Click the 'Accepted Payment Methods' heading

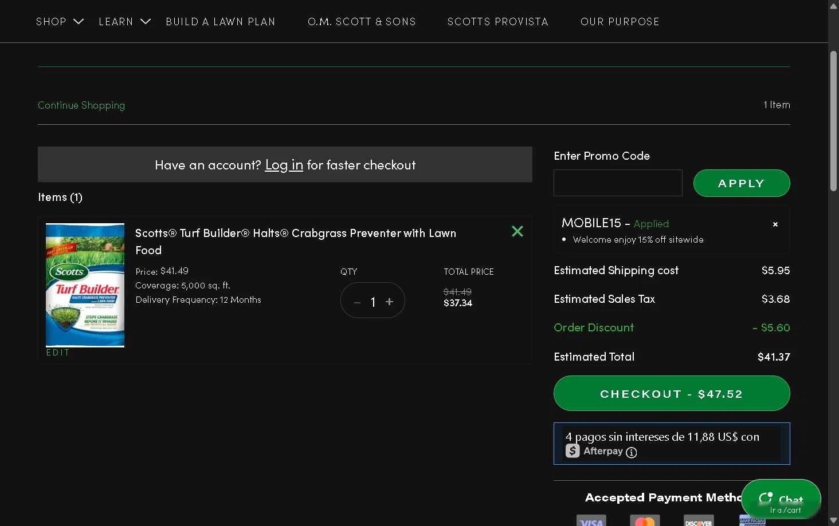(664, 498)
